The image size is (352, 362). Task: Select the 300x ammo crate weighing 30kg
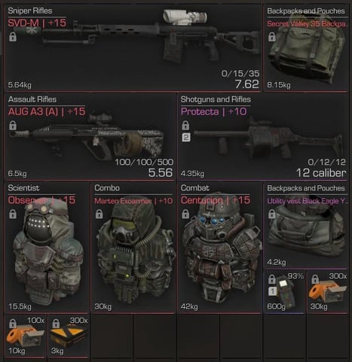coord(328,292)
